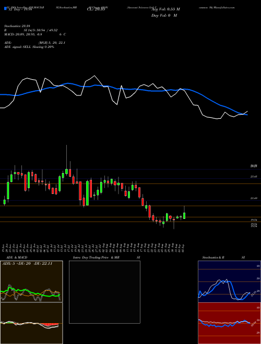Open the ADX chart with green line
The height and width of the screenshot is (344, 261).
(x=31, y=281)
